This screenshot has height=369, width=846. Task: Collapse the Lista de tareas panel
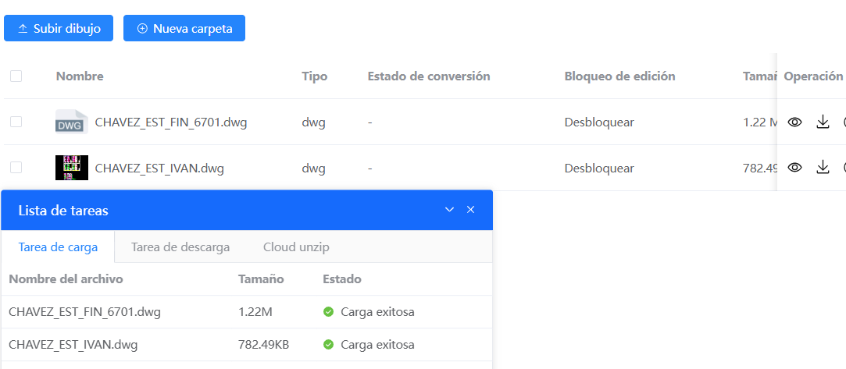click(449, 210)
